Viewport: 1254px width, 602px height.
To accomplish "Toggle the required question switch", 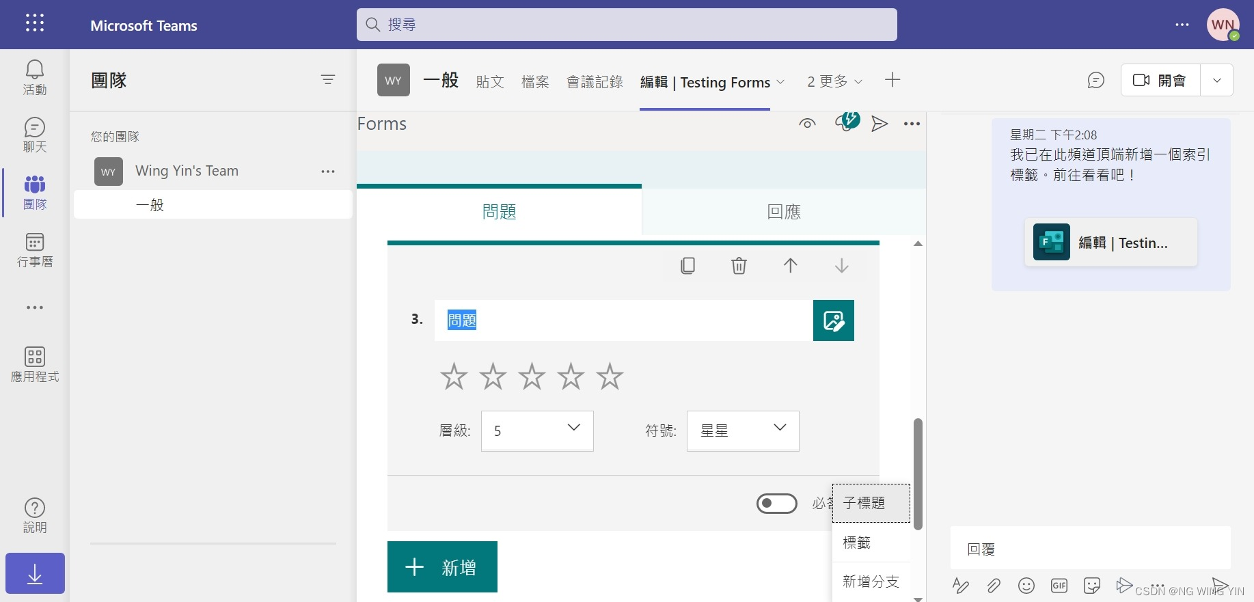I will click(x=777, y=504).
